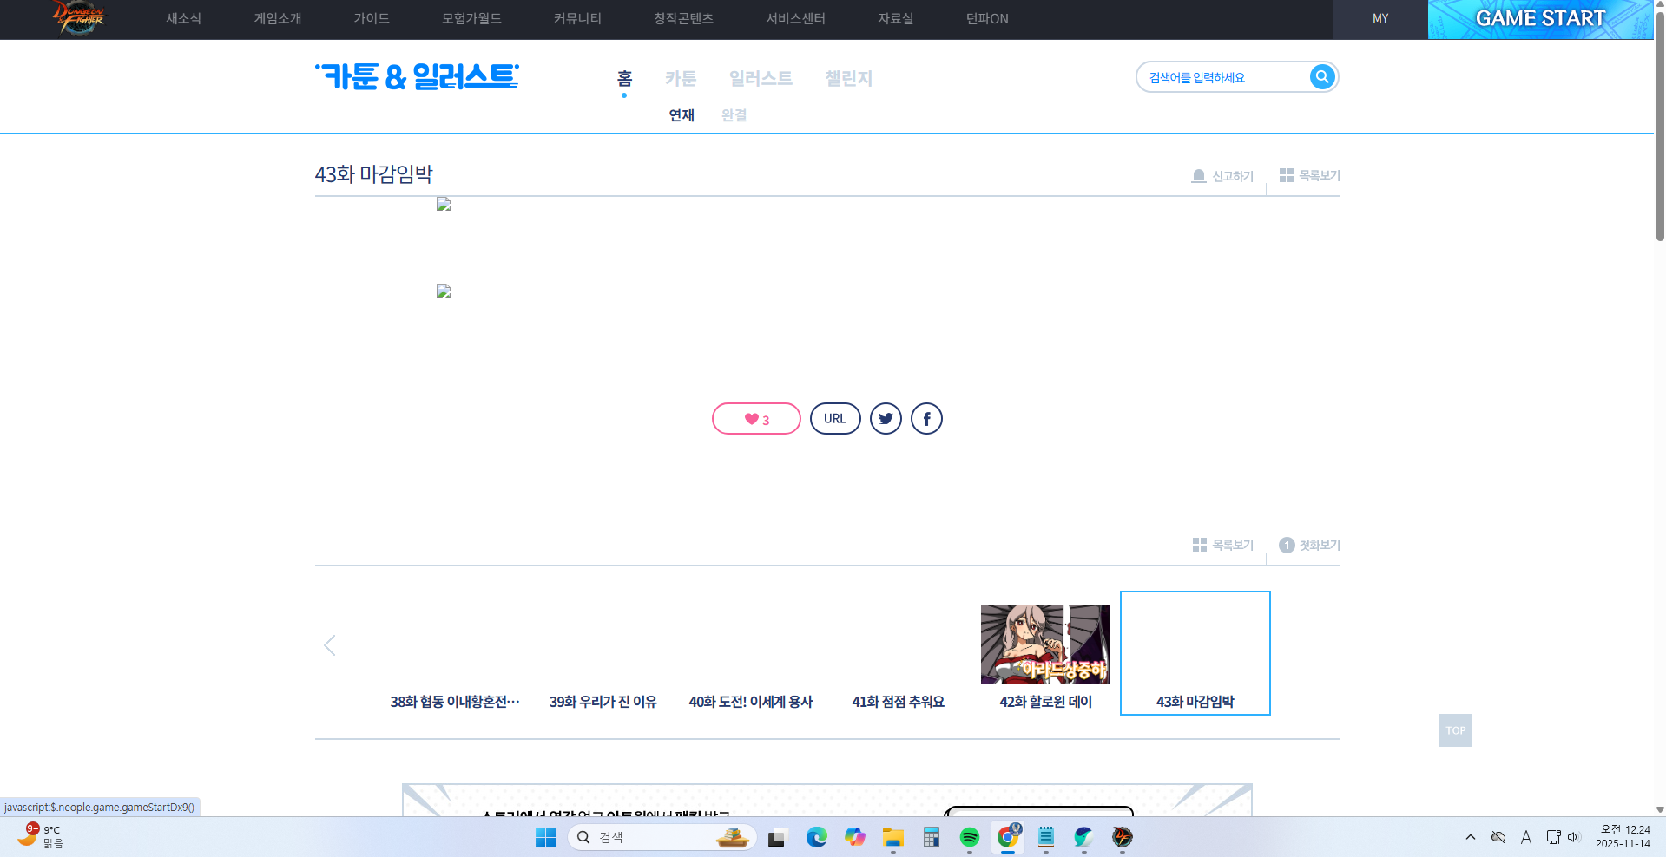
Task: Click the search input field
Action: click(x=1224, y=77)
